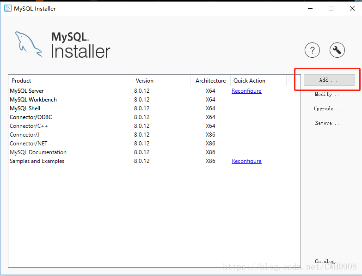
Task: Click the Modify ... button
Action: pyautogui.click(x=328, y=94)
